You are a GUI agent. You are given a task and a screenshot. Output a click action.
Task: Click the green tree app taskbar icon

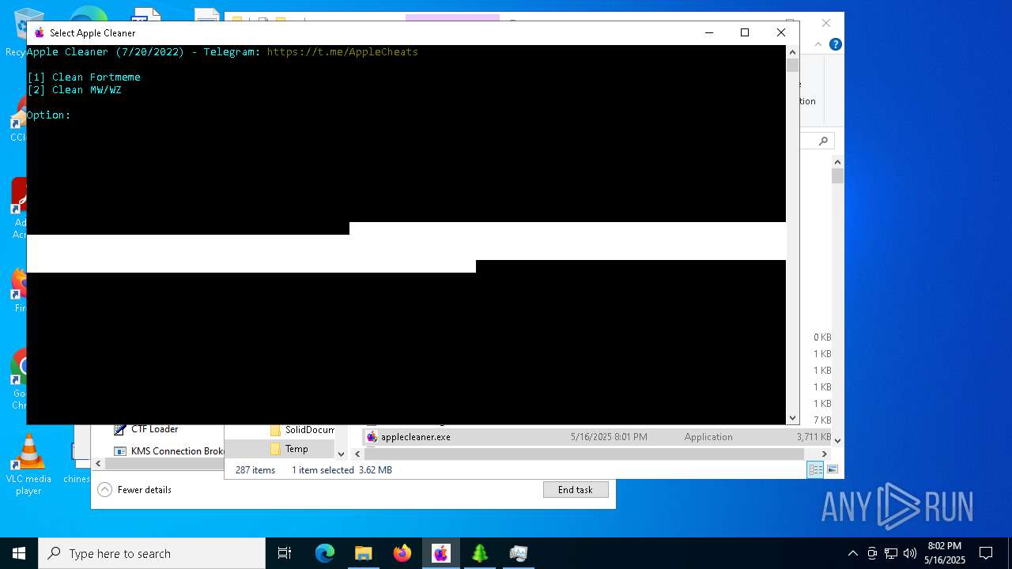tap(479, 553)
